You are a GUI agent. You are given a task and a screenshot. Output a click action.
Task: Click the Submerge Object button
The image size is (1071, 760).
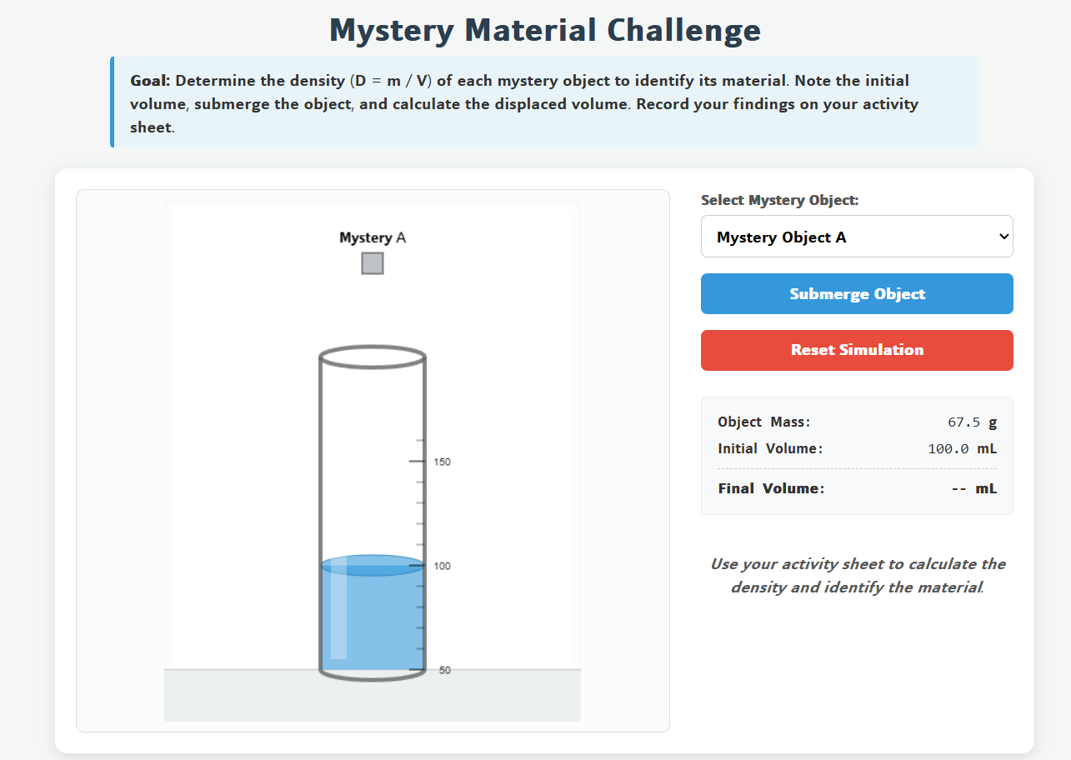click(857, 294)
